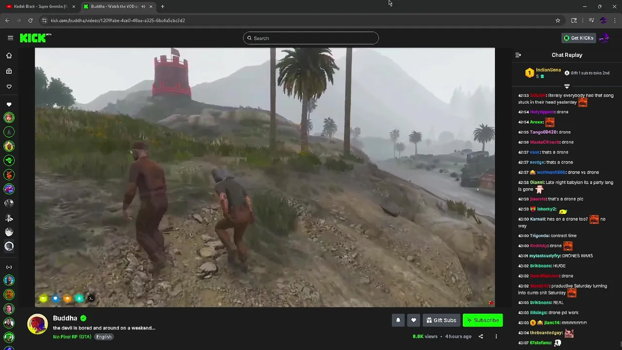Viewport: 622px width, 350px height.
Task: Click the kick.com URL address bar
Action: [301, 20]
